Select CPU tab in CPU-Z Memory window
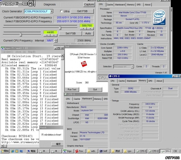Screen dimensions: 181x160 (113, 81)
